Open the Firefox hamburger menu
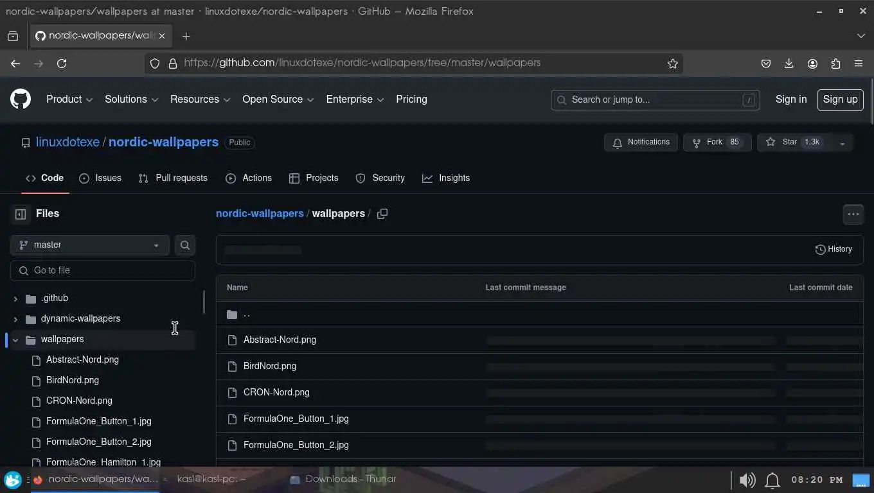 click(859, 64)
